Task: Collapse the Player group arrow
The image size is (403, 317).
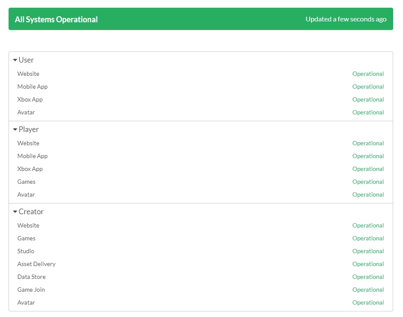Action: (x=15, y=129)
